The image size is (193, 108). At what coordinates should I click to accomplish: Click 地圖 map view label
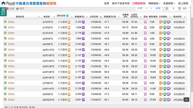pos(12,9)
